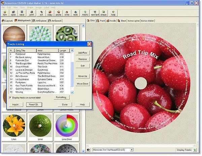Switch to the Backgrounds tab
Screen dimensions: 202x156
click(x=23, y=21)
